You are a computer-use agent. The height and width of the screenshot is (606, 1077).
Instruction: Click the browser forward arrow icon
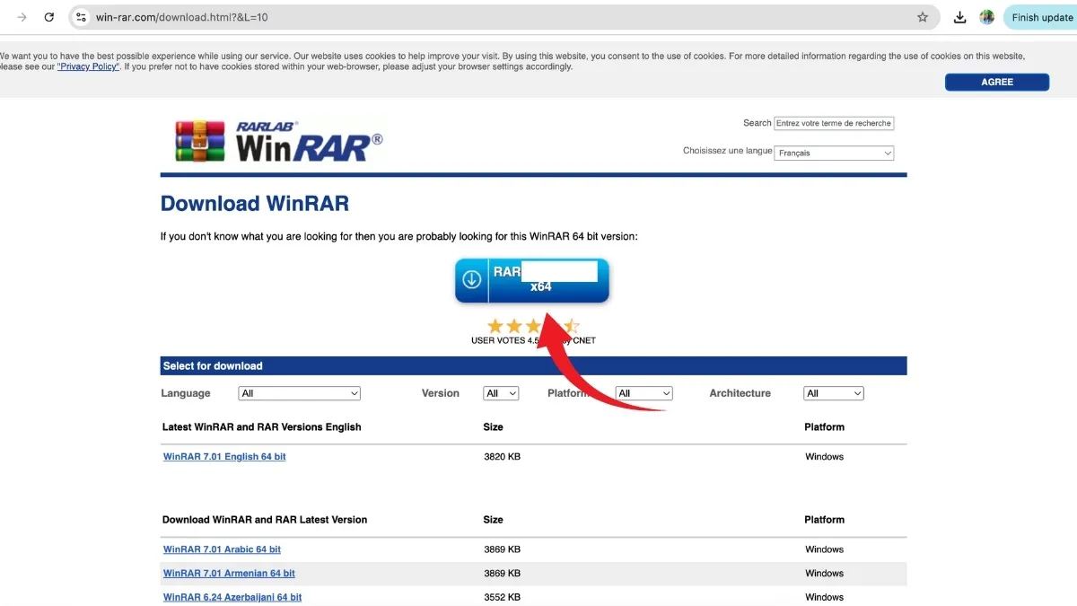(x=22, y=17)
